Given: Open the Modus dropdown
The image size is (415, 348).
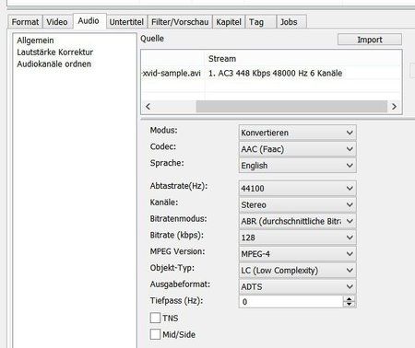Looking at the screenshot, I should coord(297,133).
